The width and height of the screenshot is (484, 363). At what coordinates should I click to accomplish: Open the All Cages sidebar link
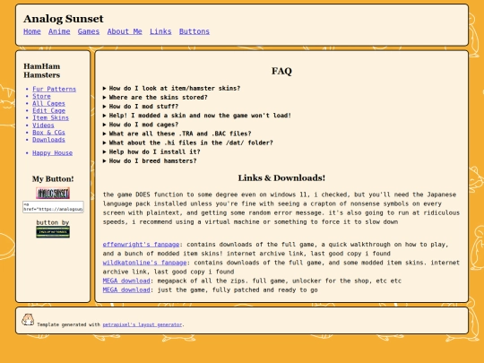(x=48, y=103)
